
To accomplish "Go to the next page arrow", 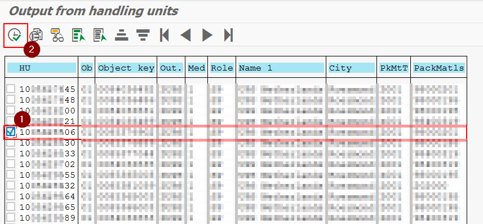I will point(207,35).
